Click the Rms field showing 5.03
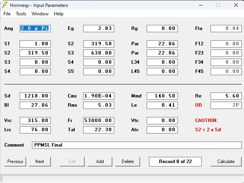Image resolution: width=244 pixels, height=183 pixels. (x=99, y=105)
